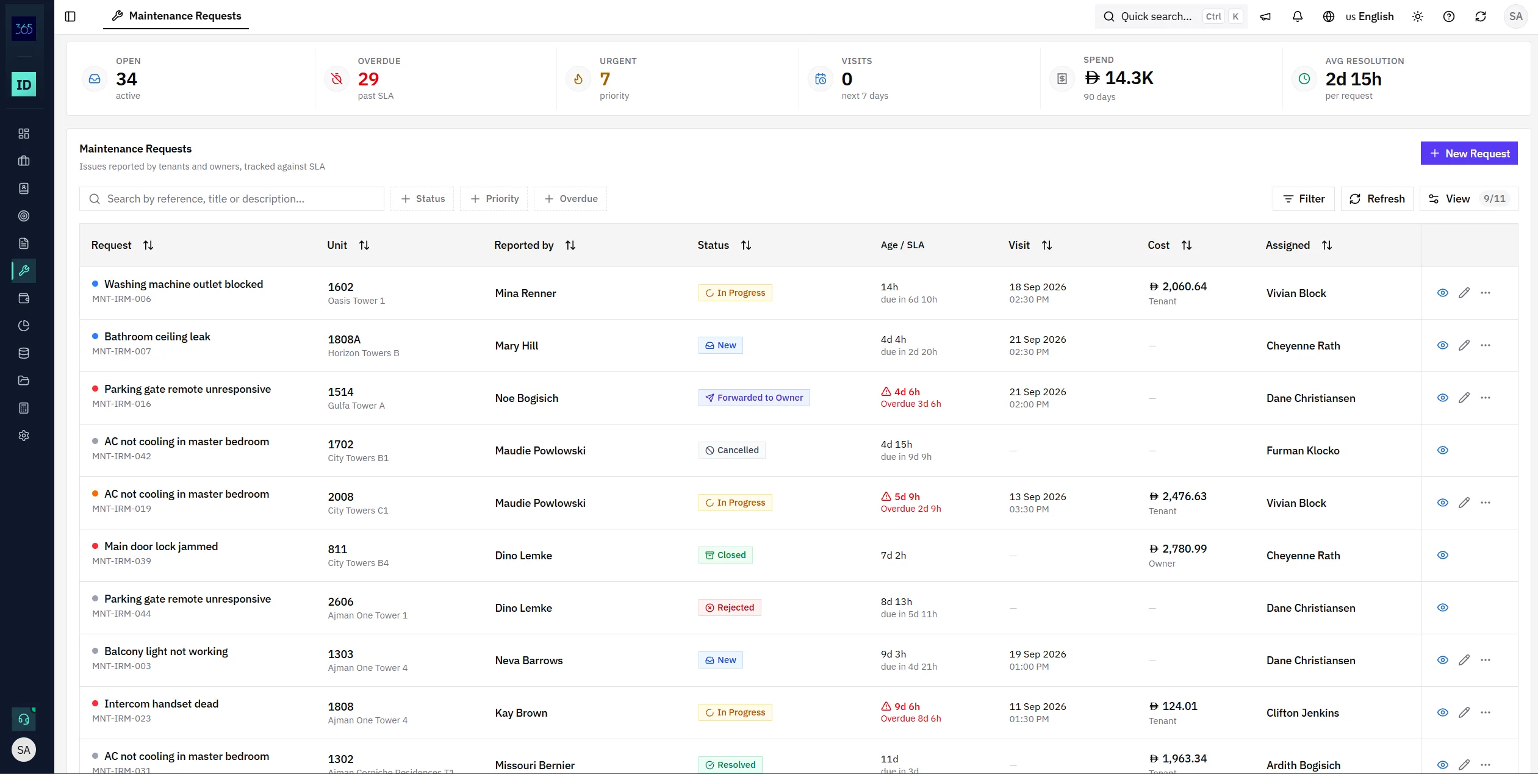Select the Maintenance Requests tab
The height and width of the screenshot is (774, 1538).
176,16
